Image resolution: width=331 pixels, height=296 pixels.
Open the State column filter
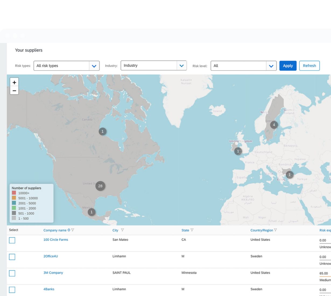(x=192, y=230)
